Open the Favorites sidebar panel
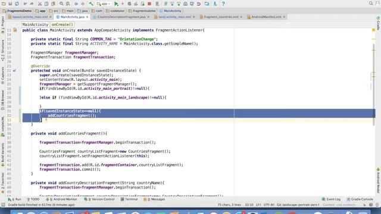Viewport: 381px width, 214px height. pos(2,182)
